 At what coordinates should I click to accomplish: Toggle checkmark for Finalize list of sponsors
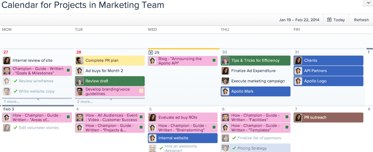coord(234,138)
